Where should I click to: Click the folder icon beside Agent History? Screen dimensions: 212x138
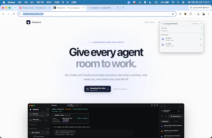(x=162, y=116)
